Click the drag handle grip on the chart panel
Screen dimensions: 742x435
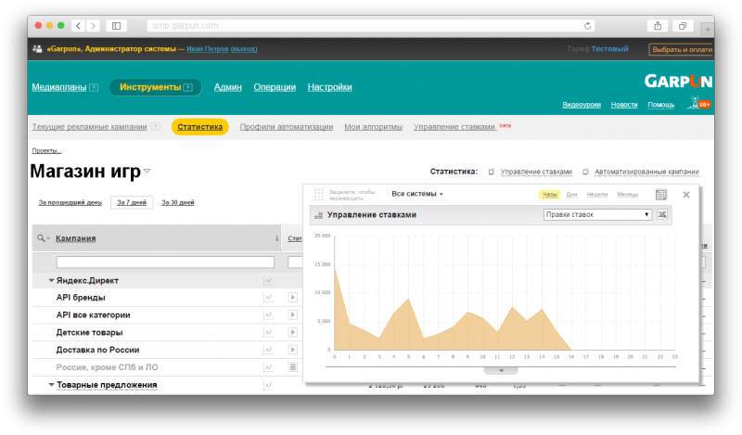tap(318, 195)
